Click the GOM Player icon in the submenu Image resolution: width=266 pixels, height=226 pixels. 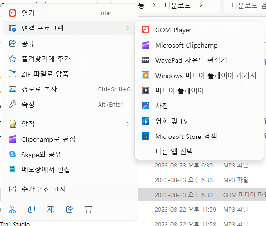(x=146, y=29)
